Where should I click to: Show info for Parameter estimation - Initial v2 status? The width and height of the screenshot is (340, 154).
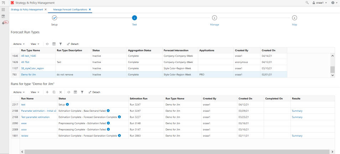coord(108,111)
